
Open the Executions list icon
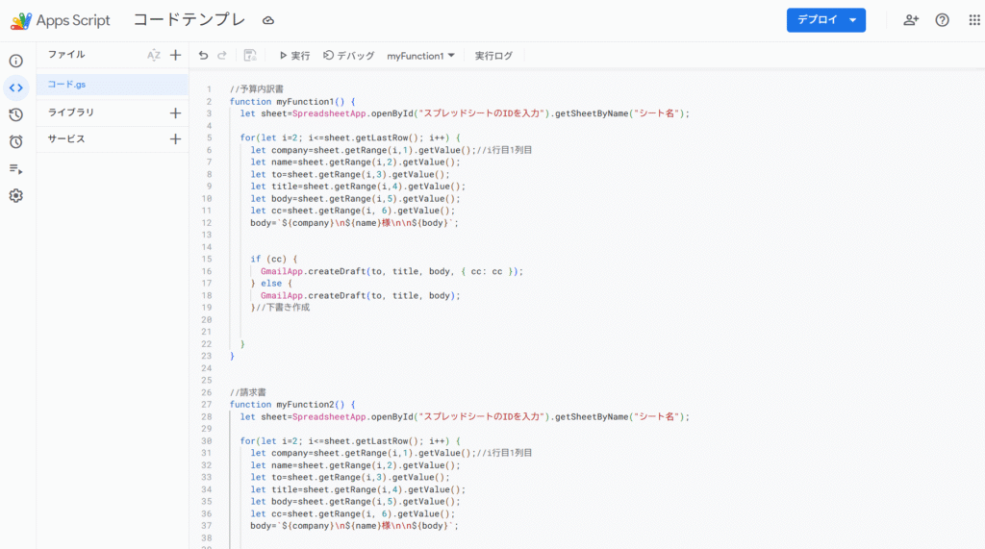[15, 168]
